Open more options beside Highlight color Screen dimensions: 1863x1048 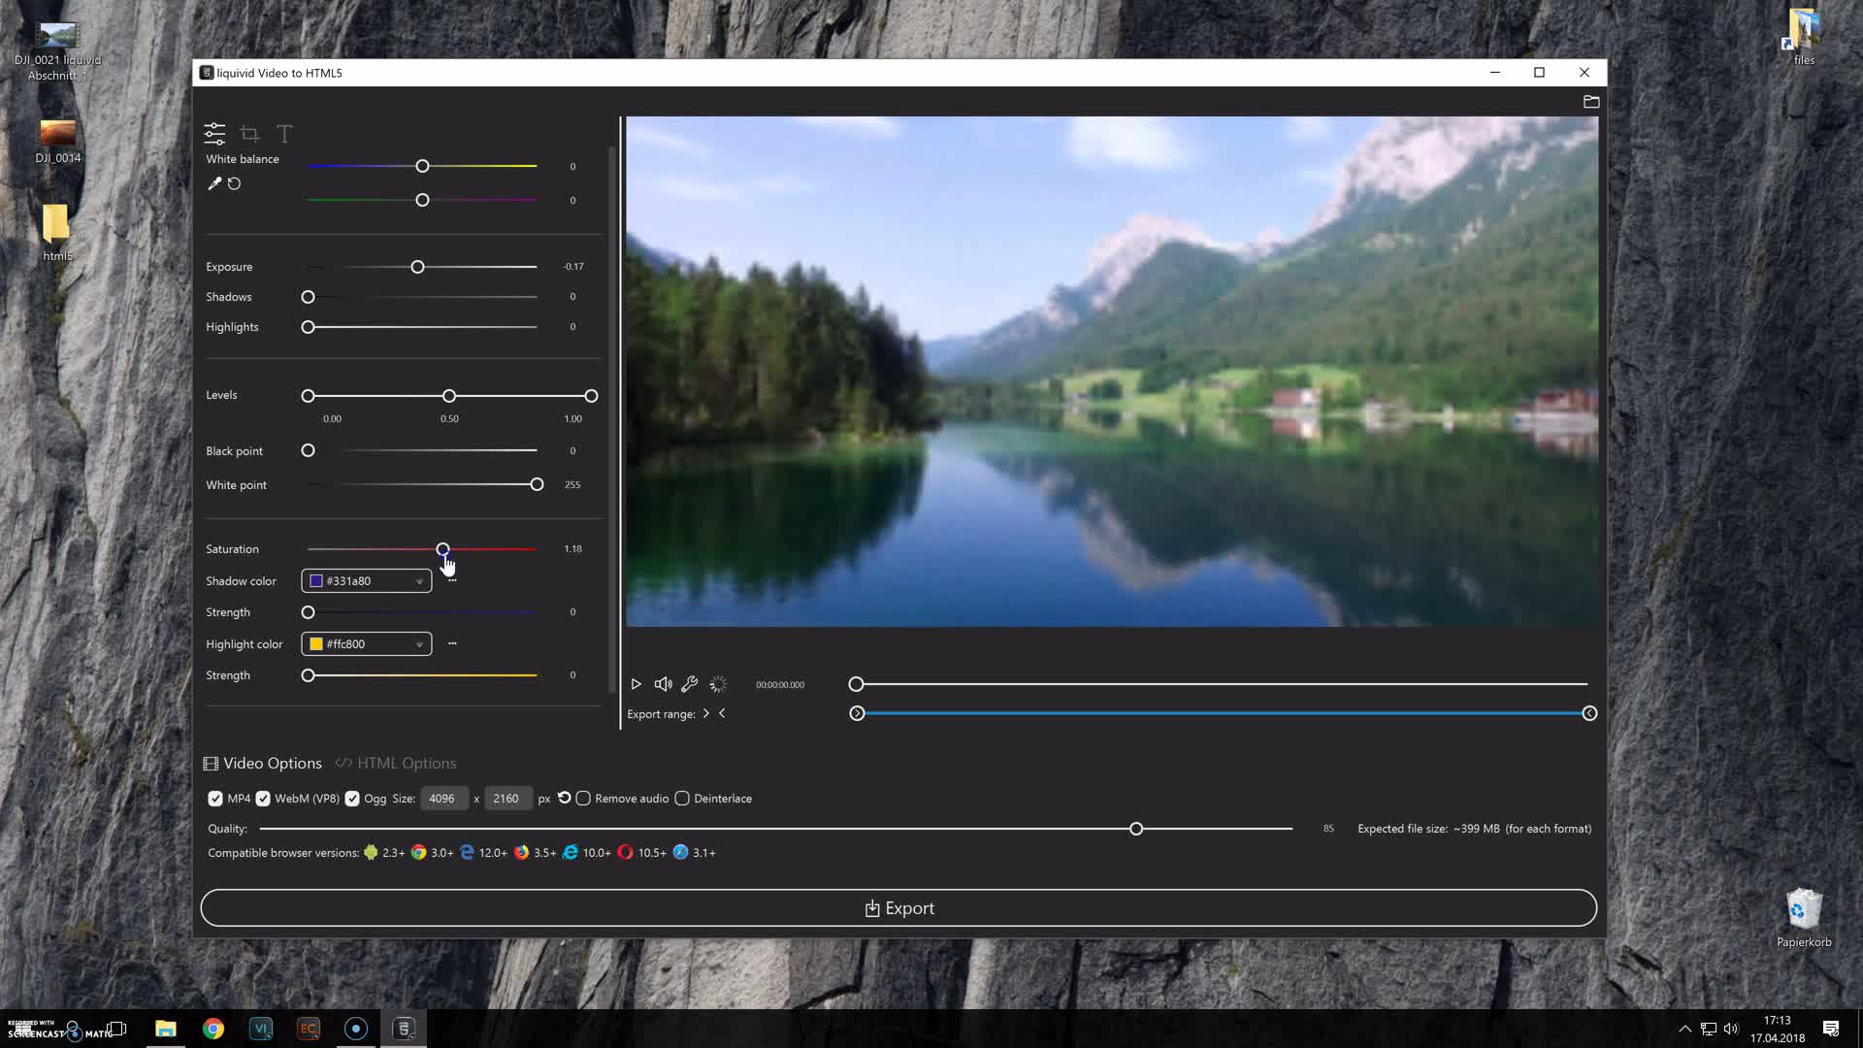pyautogui.click(x=452, y=643)
